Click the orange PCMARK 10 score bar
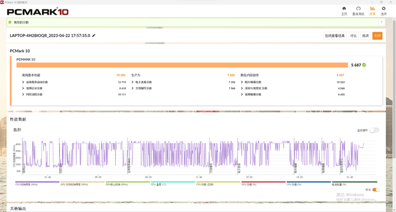 [182, 65]
